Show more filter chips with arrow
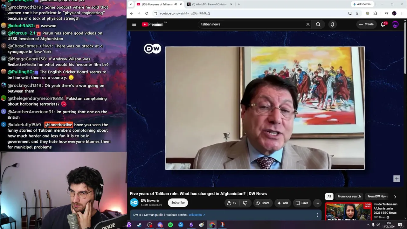This screenshot has height=229, width=407. pyautogui.click(x=395, y=197)
